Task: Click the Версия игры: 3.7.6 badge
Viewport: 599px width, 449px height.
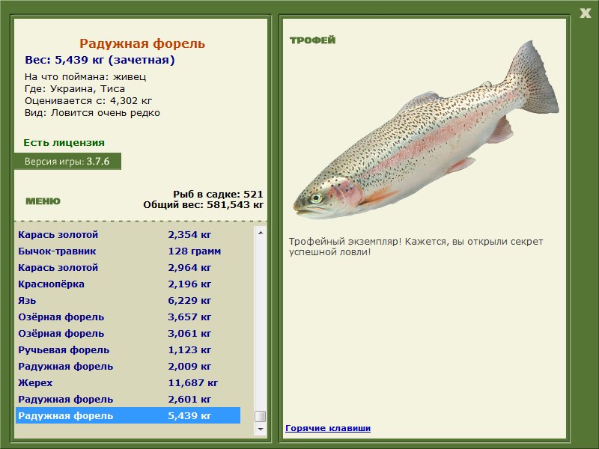Action: (x=67, y=161)
